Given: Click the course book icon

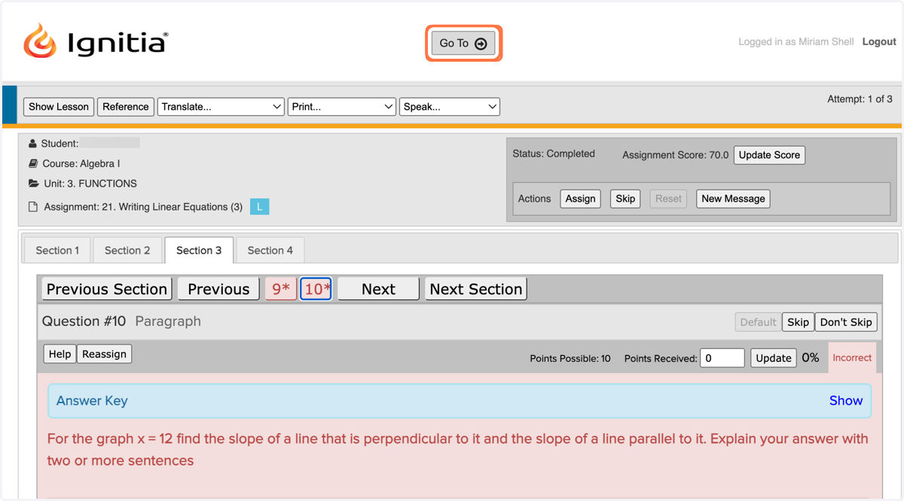Looking at the screenshot, I should 33,163.
